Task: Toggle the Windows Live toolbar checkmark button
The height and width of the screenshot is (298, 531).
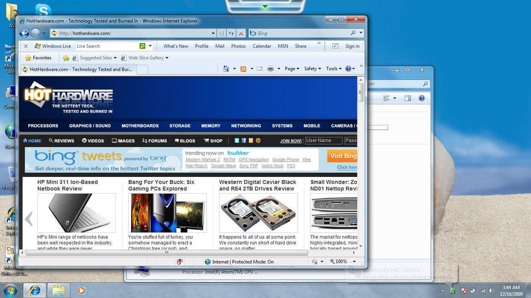Action: (x=335, y=46)
